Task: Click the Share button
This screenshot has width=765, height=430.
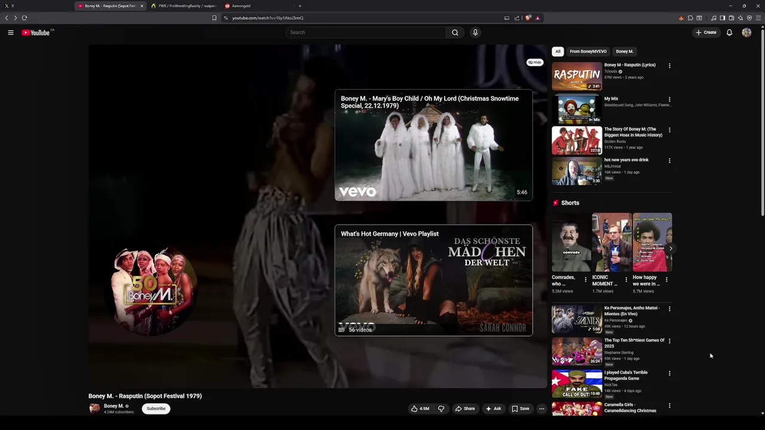Action: [x=465, y=408]
